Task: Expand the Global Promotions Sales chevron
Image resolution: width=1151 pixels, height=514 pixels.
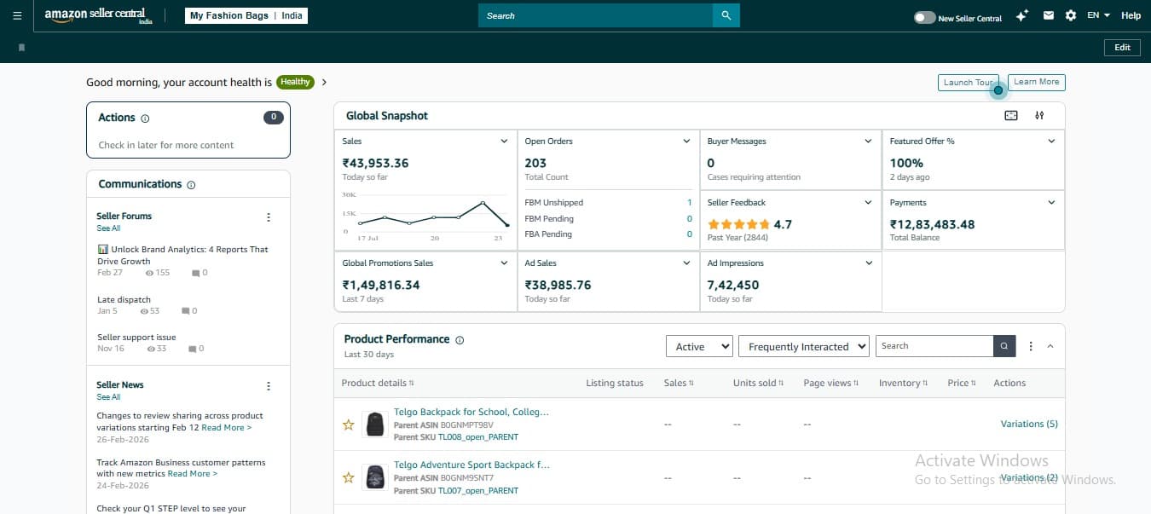Action: click(x=504, y=263)
